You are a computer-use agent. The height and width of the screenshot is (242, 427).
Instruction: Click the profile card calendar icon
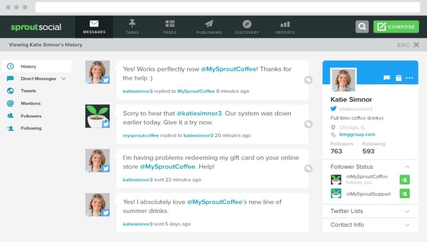398,78
